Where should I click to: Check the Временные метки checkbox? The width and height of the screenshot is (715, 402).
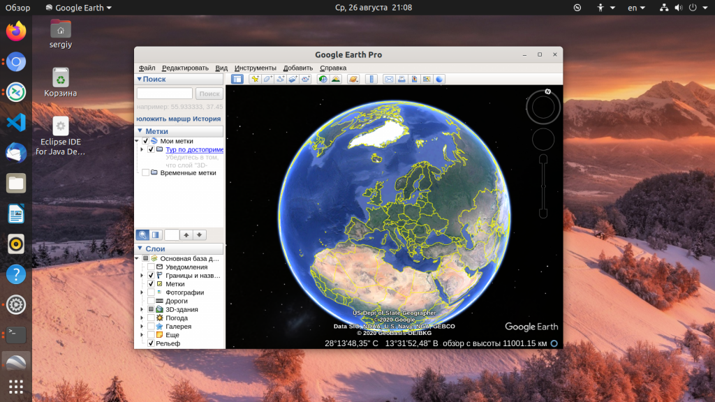point(145,172)
